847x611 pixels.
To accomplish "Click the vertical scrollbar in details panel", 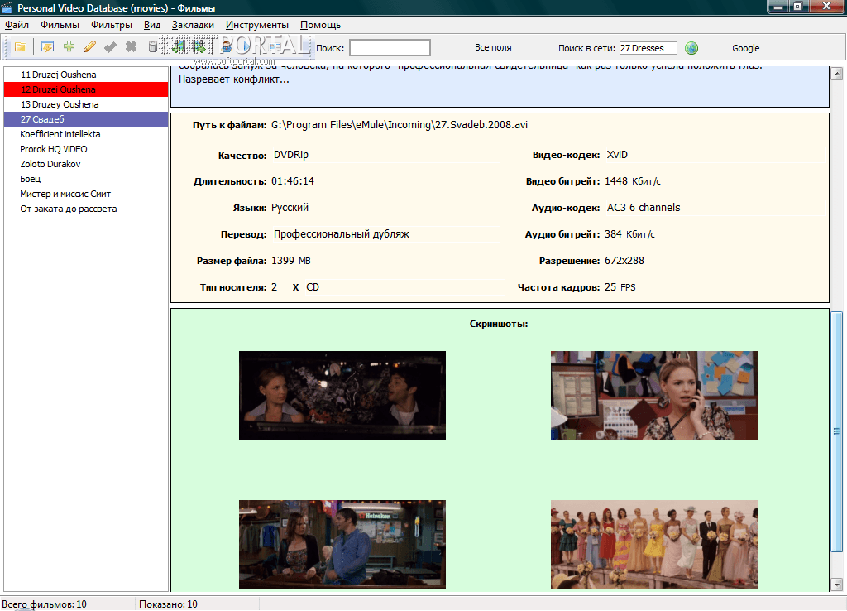I will coord(837,431).
